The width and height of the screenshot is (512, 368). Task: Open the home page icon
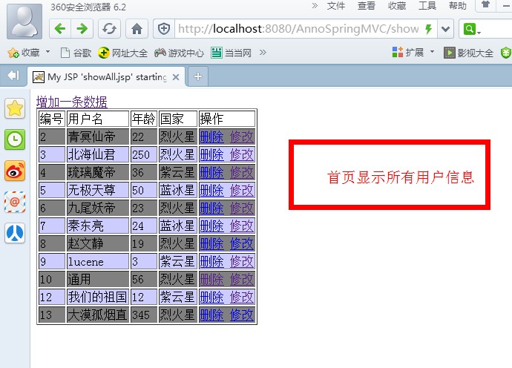point(137,29)
